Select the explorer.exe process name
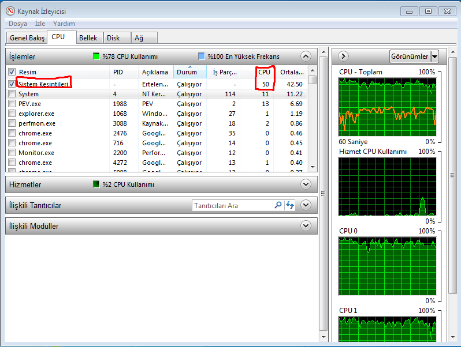461x347 pixels. click(36, 114)
